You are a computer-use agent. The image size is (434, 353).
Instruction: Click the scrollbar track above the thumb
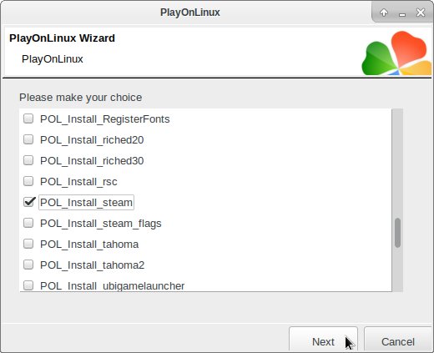point(397,164)
